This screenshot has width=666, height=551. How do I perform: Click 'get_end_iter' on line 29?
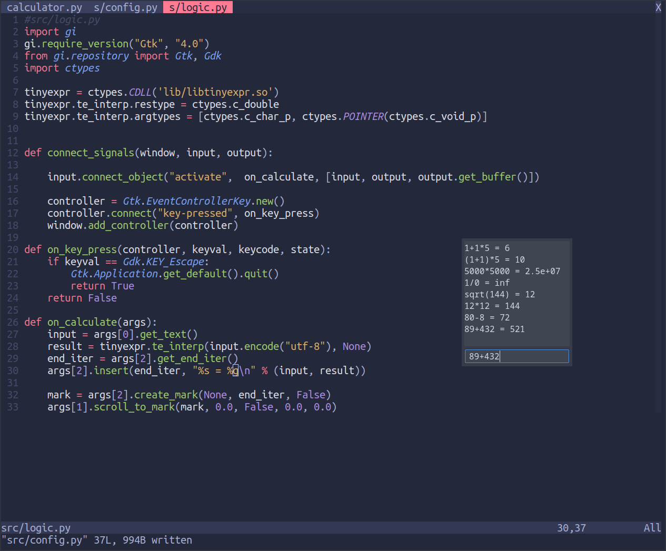192,358
